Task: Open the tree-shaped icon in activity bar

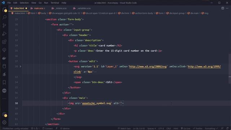Action: [4, 50]
